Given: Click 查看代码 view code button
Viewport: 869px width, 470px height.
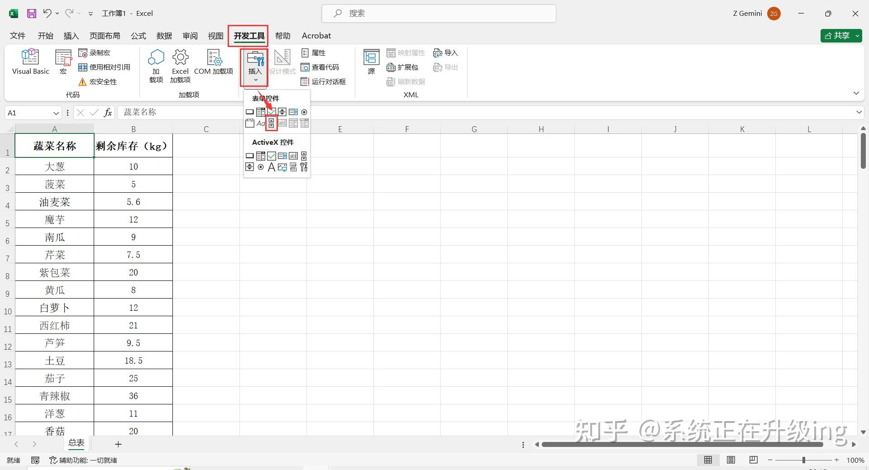Looking at the screenshot, I should (320, 67).
